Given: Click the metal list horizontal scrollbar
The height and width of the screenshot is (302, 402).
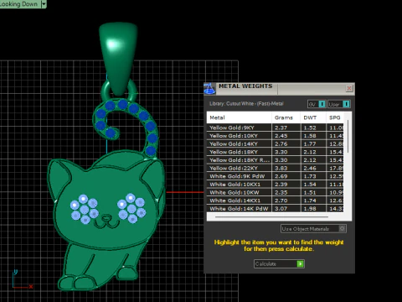Looking at the screenshot, I should pos(271,216).
